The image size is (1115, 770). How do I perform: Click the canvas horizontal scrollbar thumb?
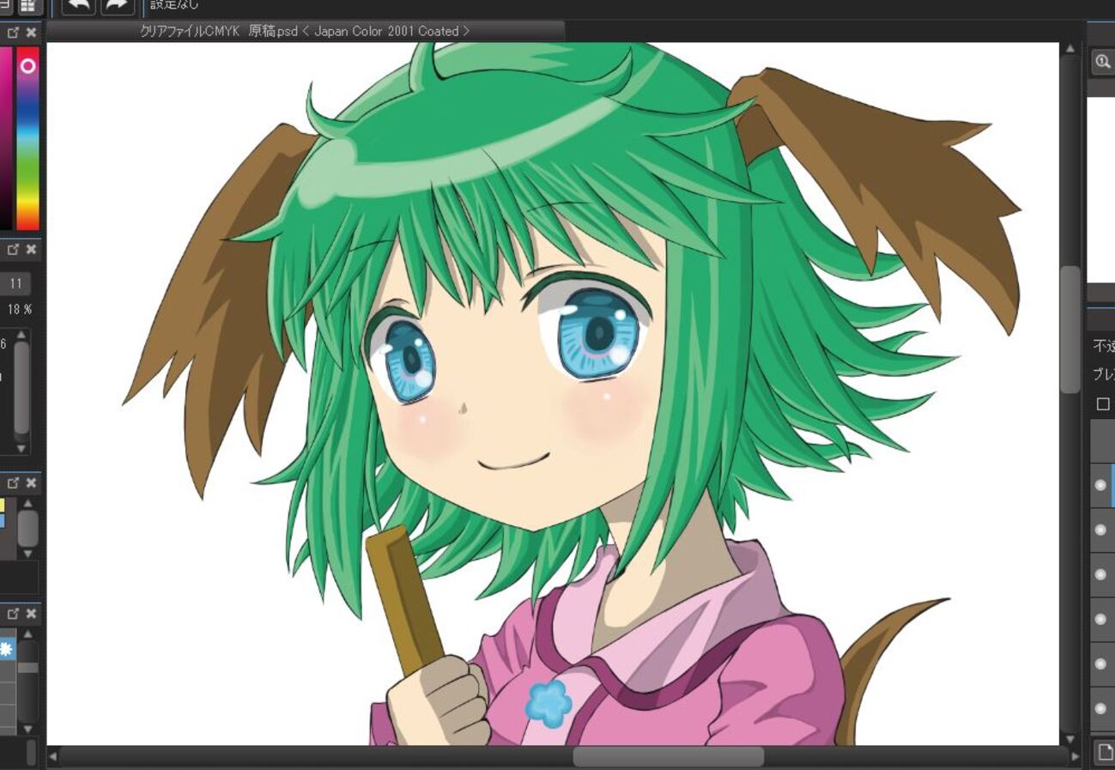[x=668, y=756]
